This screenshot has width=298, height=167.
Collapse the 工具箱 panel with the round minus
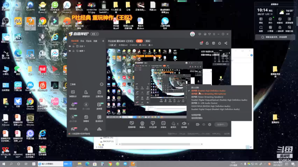pos(101,84)
